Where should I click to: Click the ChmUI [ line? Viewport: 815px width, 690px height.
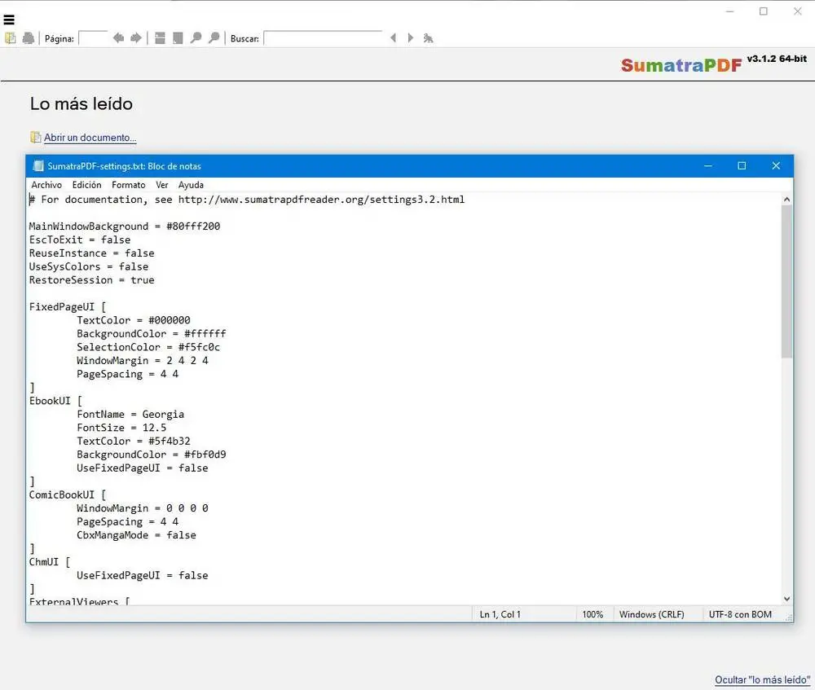tap(50, 562)
